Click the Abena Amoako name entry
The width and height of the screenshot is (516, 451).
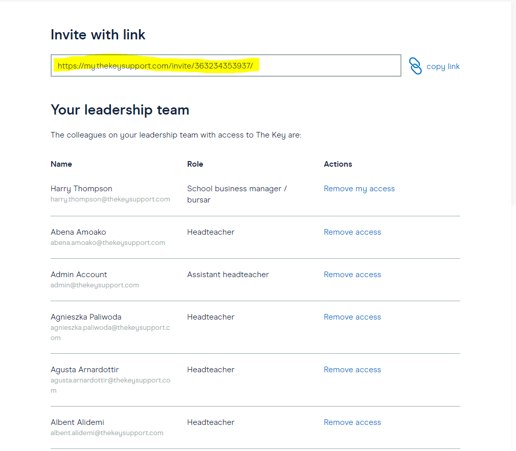(78, 232)
